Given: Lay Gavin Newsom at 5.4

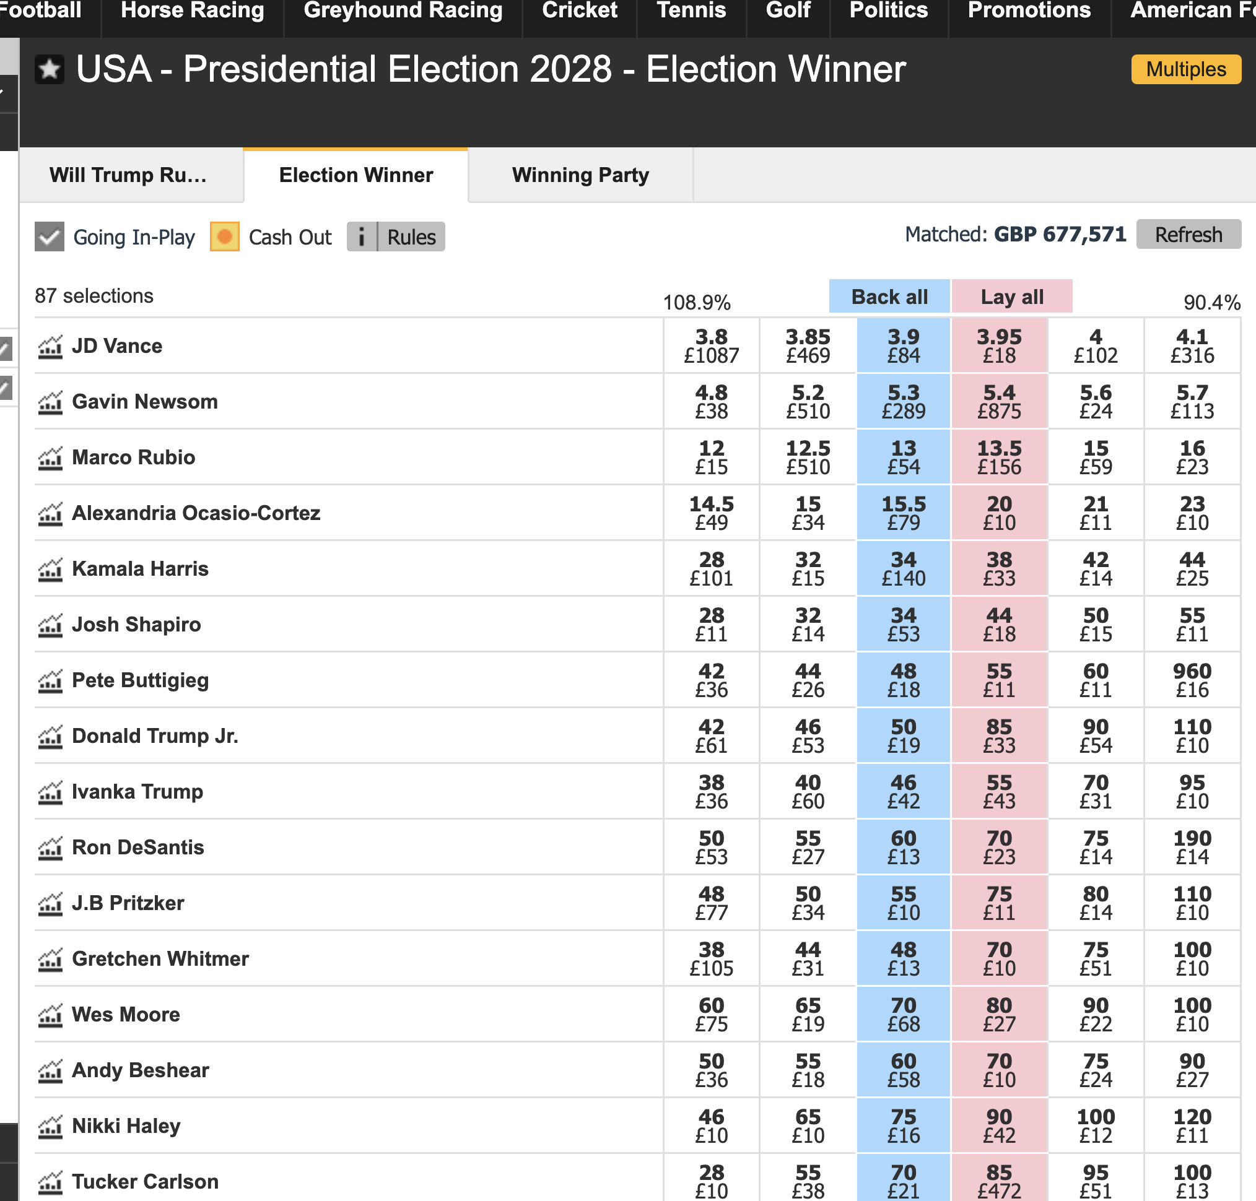Looking at the screenshot, I should tap(999, 401).
